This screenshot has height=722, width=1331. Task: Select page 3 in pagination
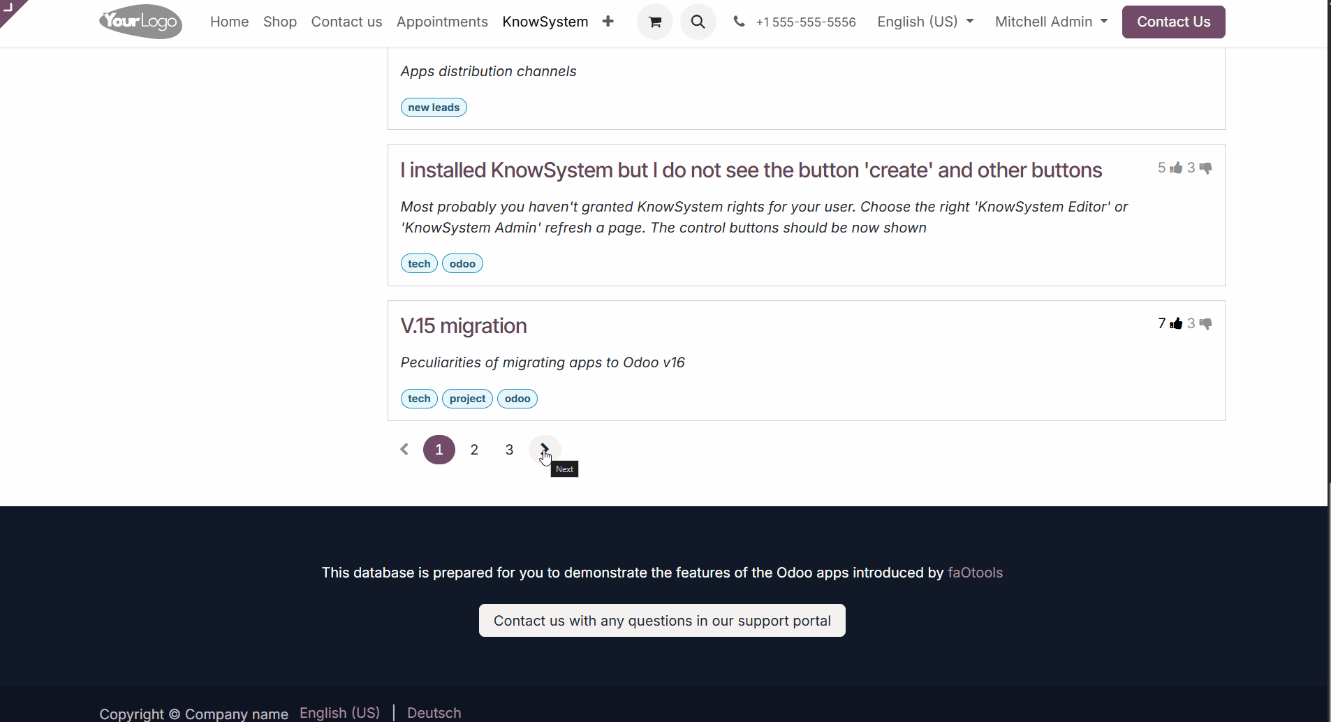(509, 449)
